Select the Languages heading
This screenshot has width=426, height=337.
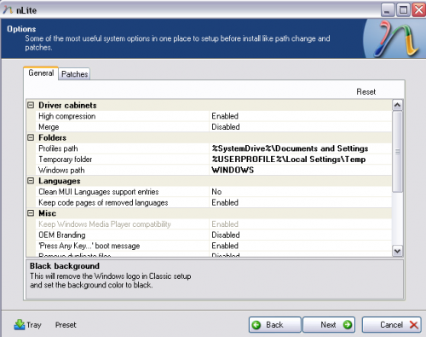tap(60, 181)
